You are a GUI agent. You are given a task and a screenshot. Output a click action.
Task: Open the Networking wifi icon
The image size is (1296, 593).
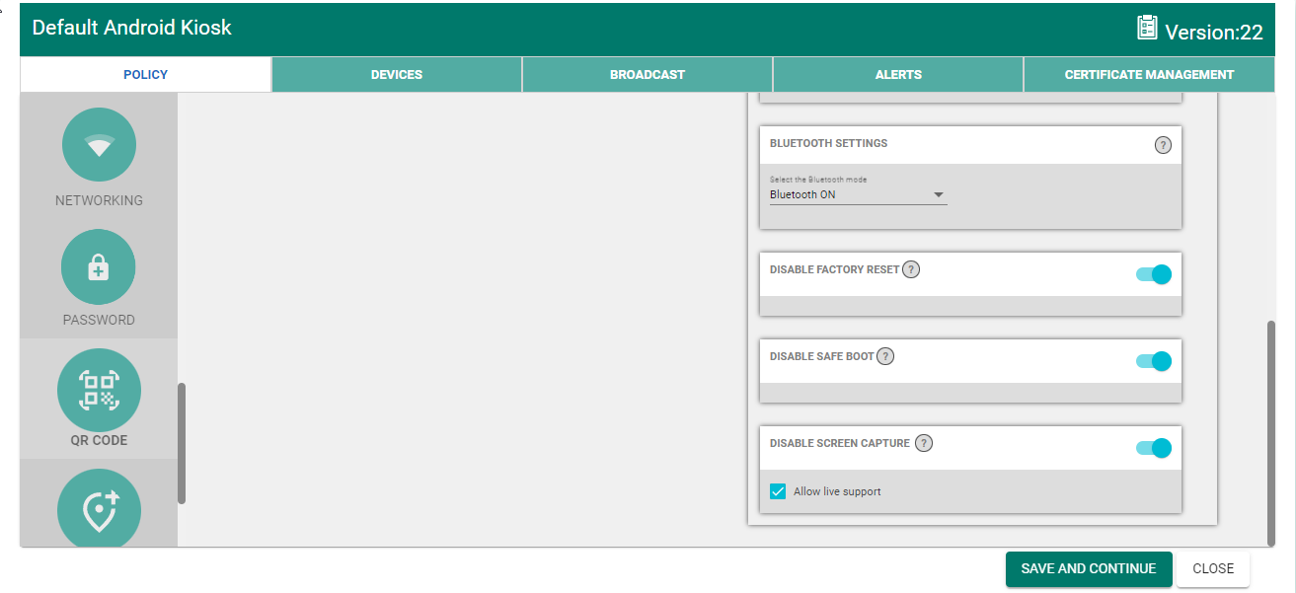coord(99,145)
